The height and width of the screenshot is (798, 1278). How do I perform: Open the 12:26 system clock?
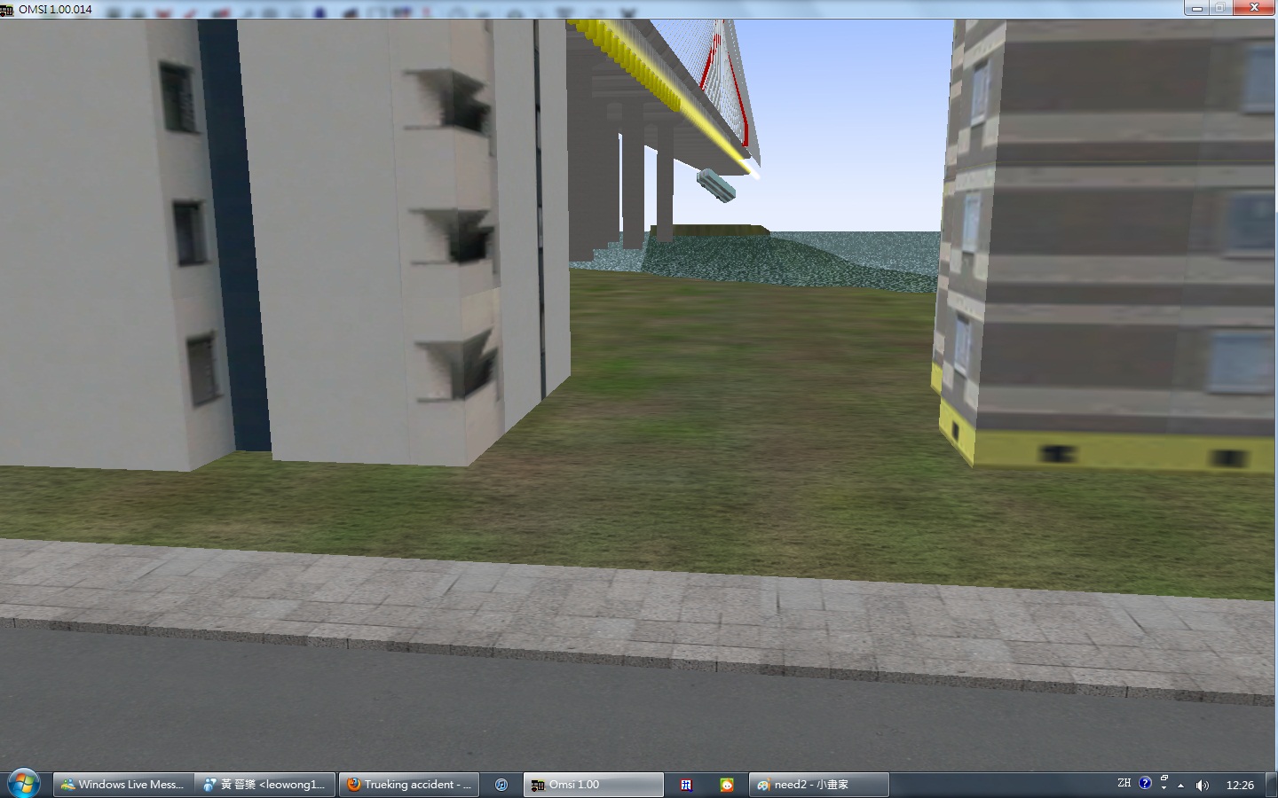point(1240,785)
